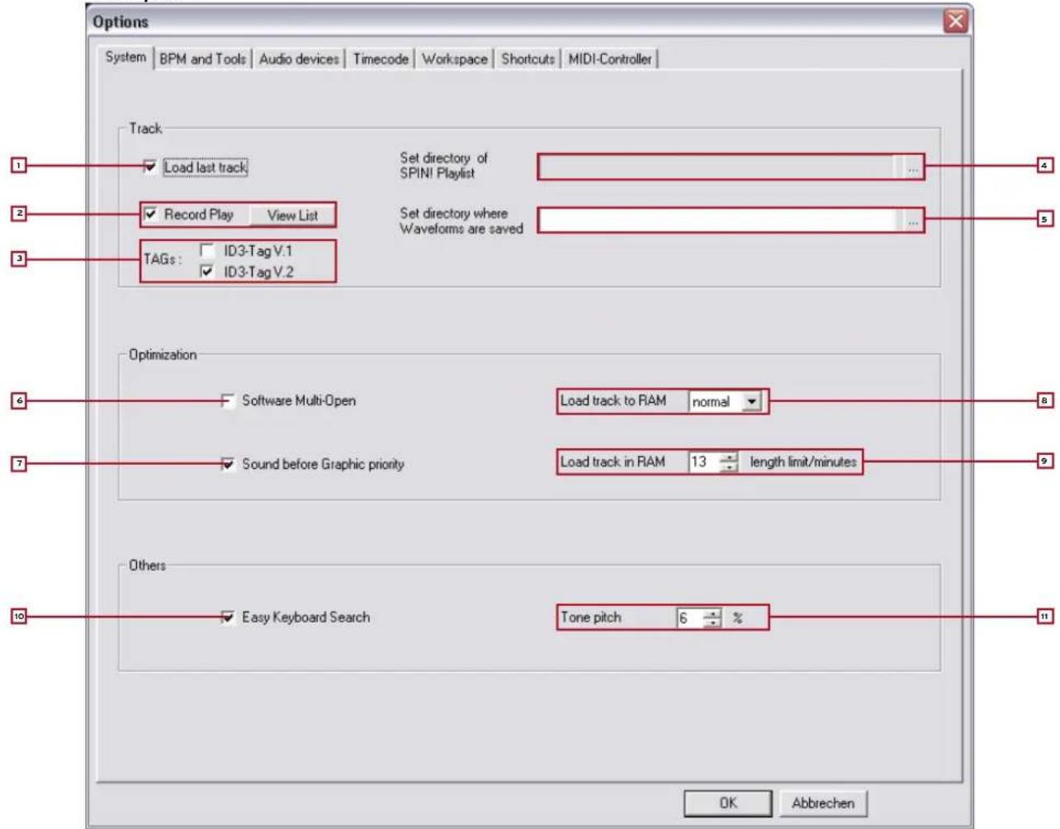The width and height of the screenshot is (1060, 829).
Task: Close the Options dialog with X
Action: (x=955, y=21)
